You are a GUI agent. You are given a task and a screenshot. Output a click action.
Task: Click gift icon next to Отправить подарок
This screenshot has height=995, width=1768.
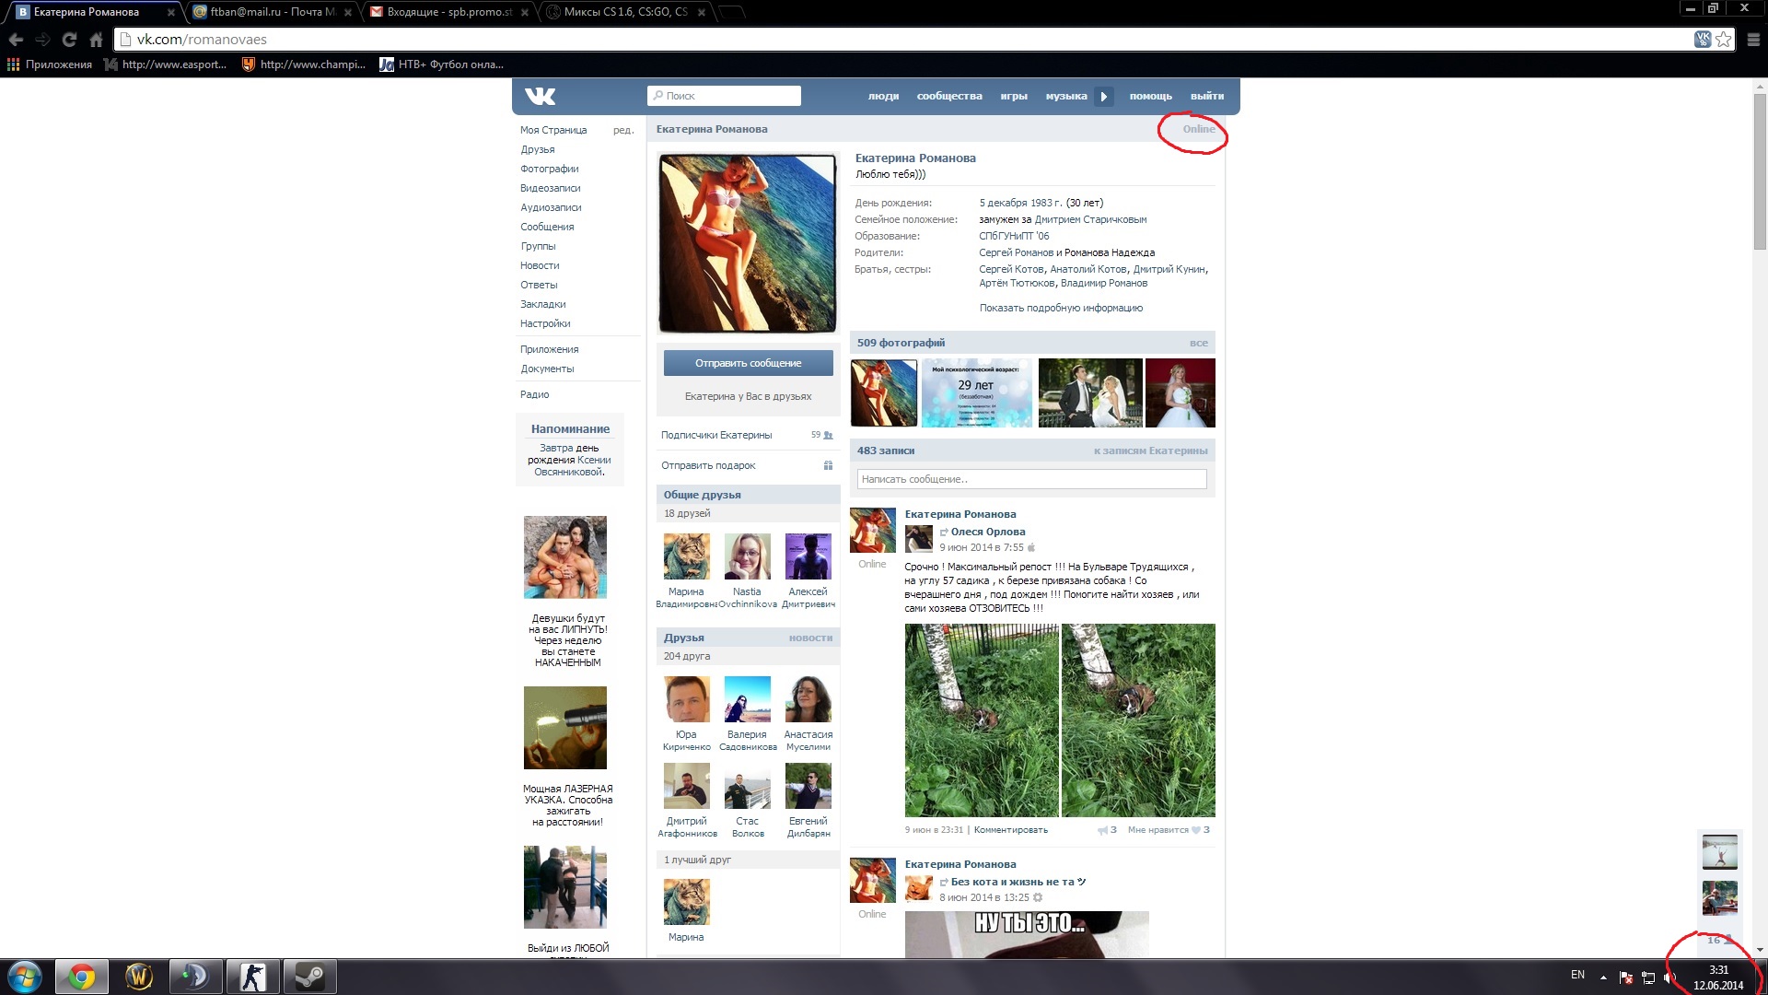point(828,465)
